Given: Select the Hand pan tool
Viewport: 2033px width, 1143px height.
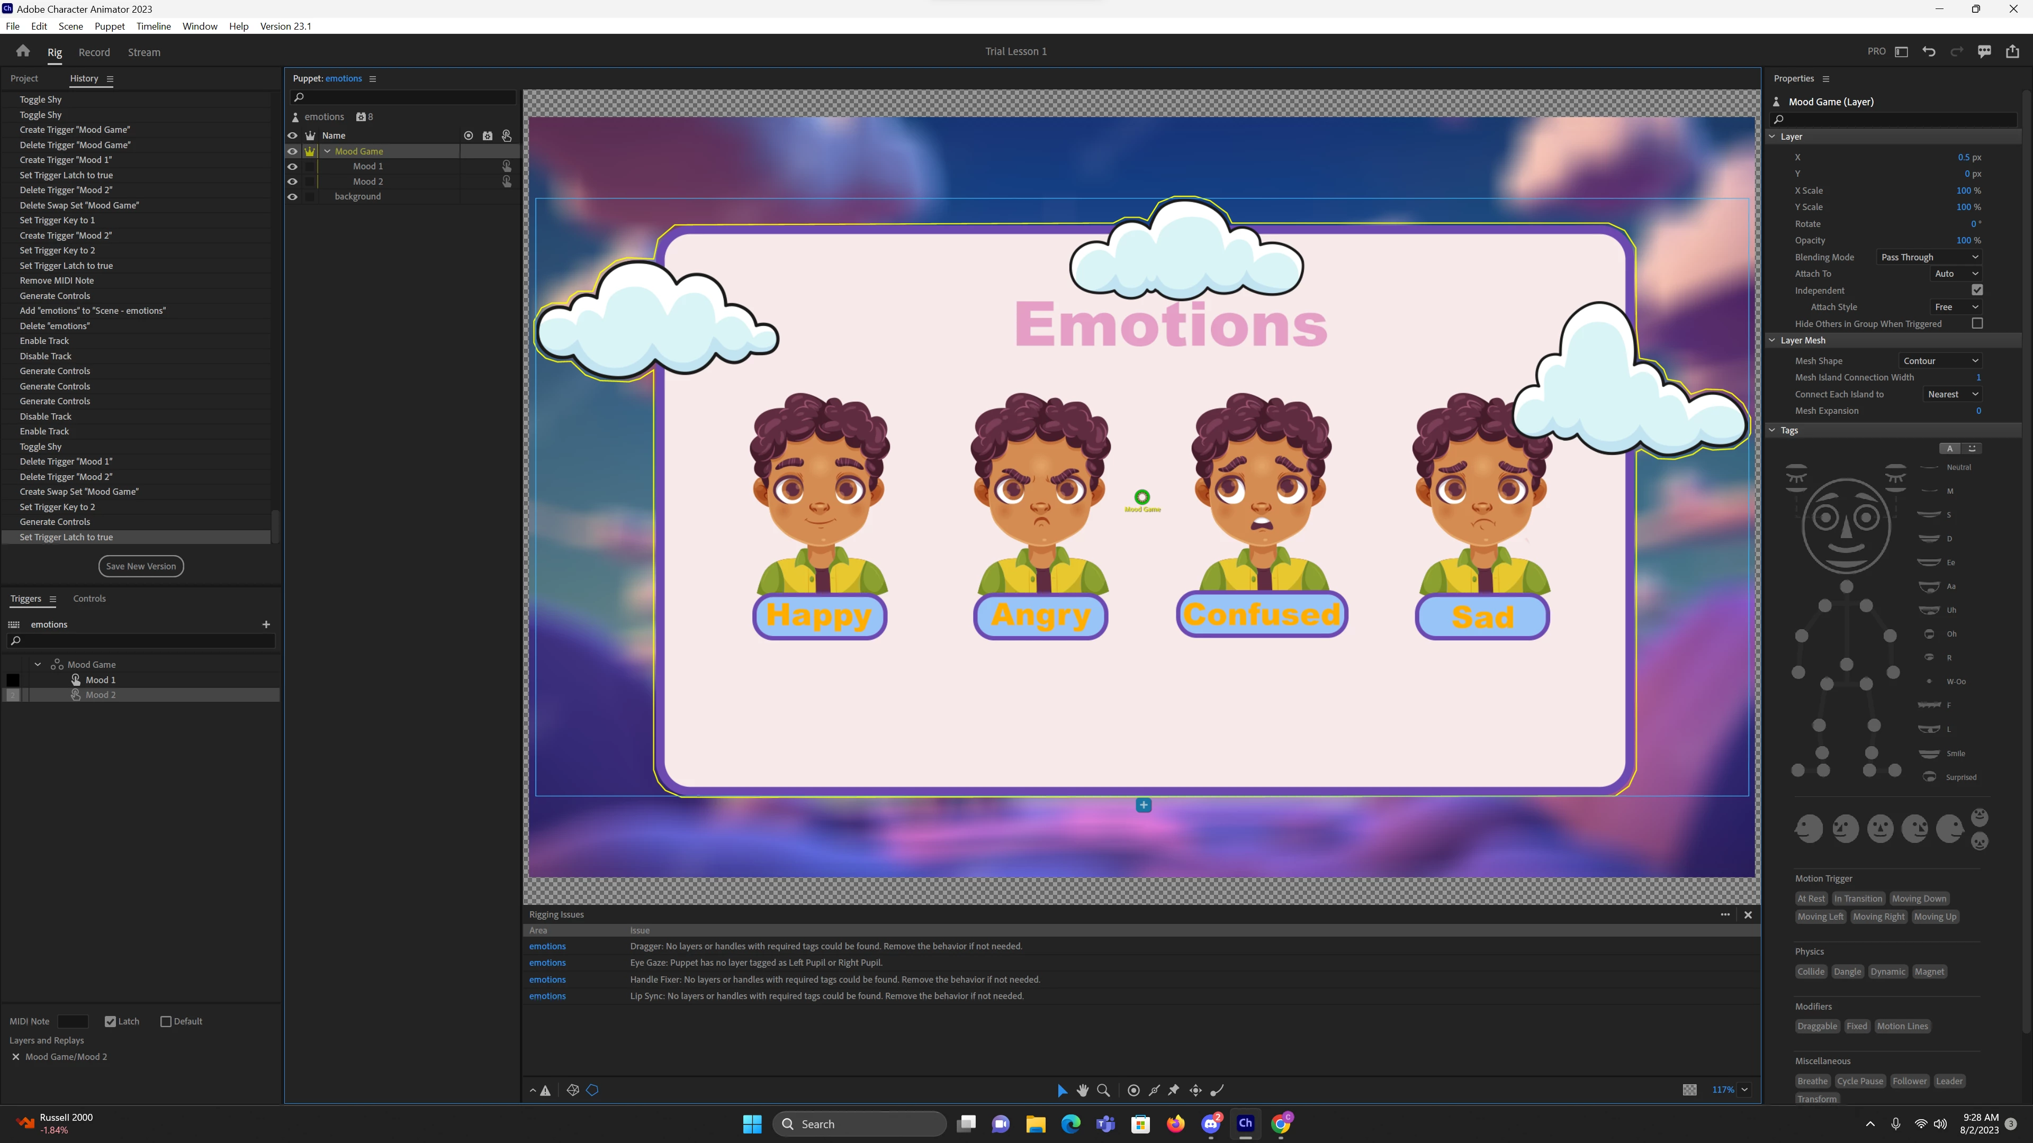Looking at the screenshot, I should 1083,1090.
